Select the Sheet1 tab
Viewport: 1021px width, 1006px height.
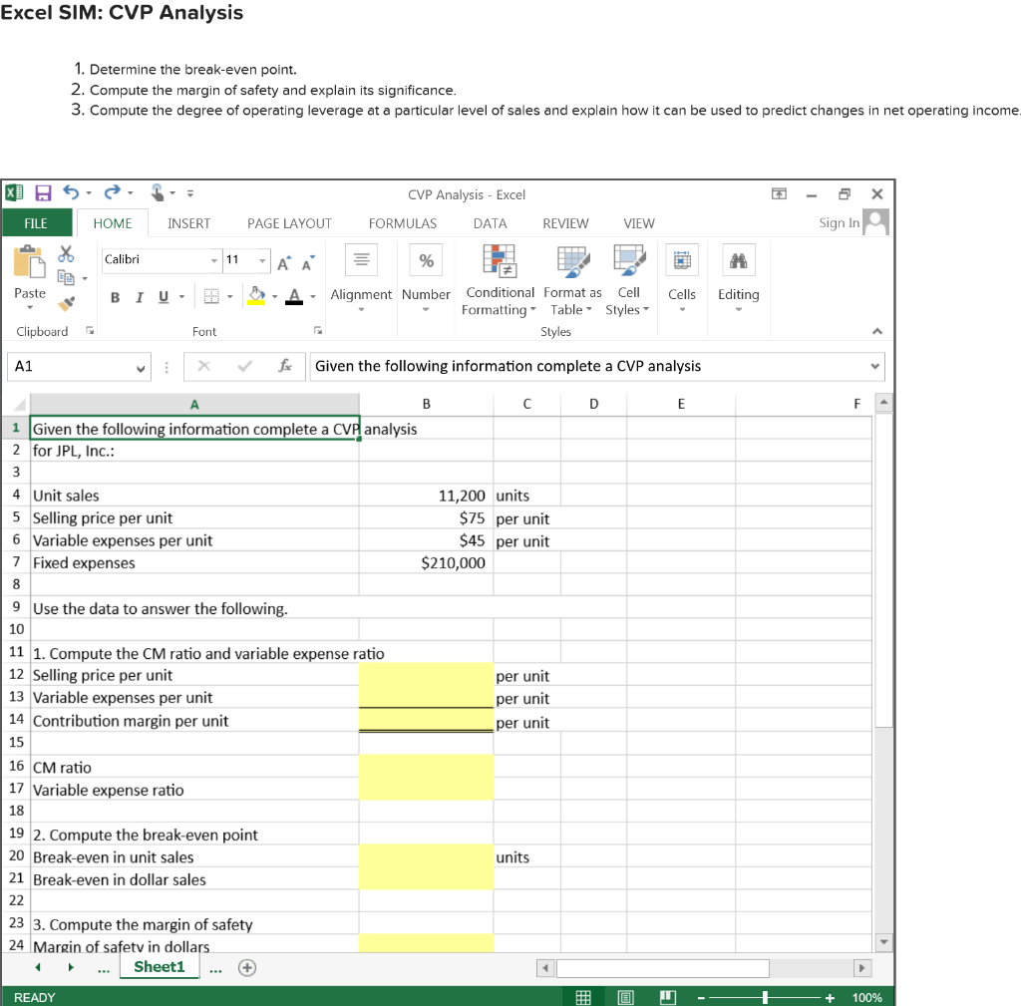pos(160,967)
